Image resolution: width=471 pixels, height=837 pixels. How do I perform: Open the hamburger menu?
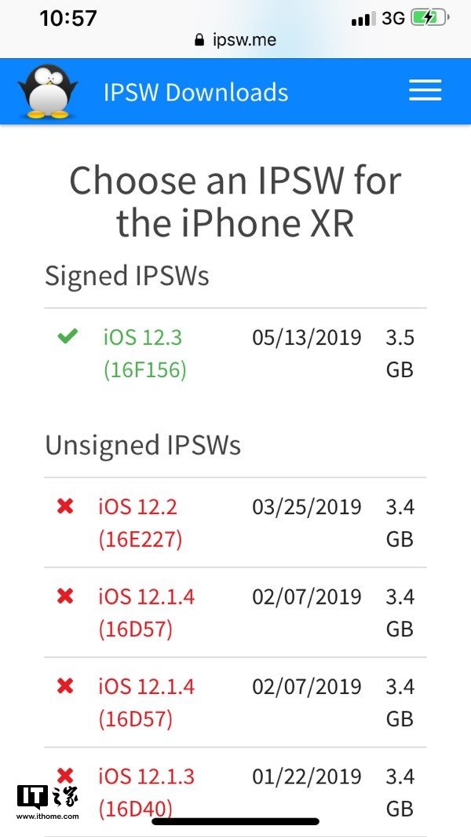pyautogui.click(x=425, y=91)
